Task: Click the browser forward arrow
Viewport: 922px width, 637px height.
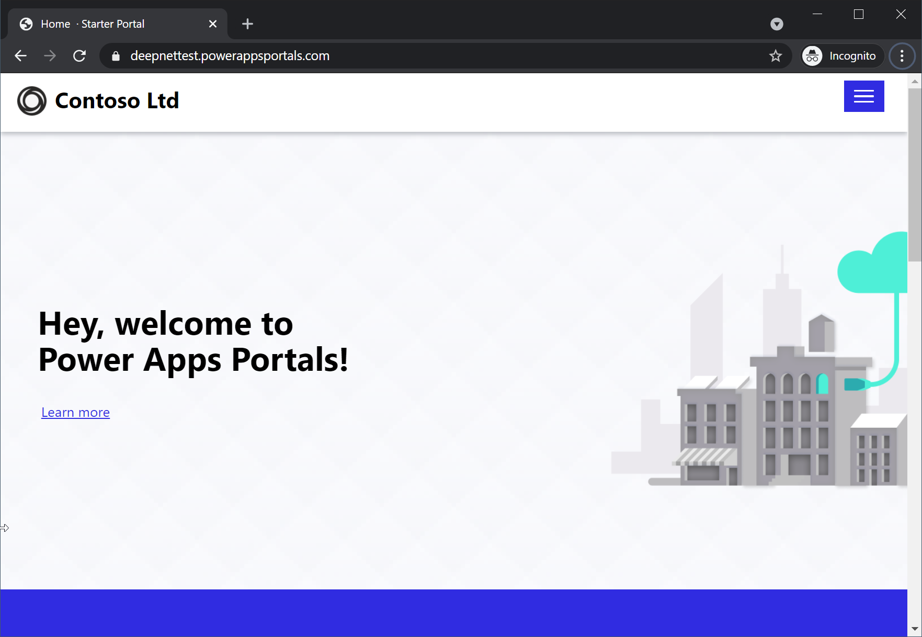Action: click(50, 56)
